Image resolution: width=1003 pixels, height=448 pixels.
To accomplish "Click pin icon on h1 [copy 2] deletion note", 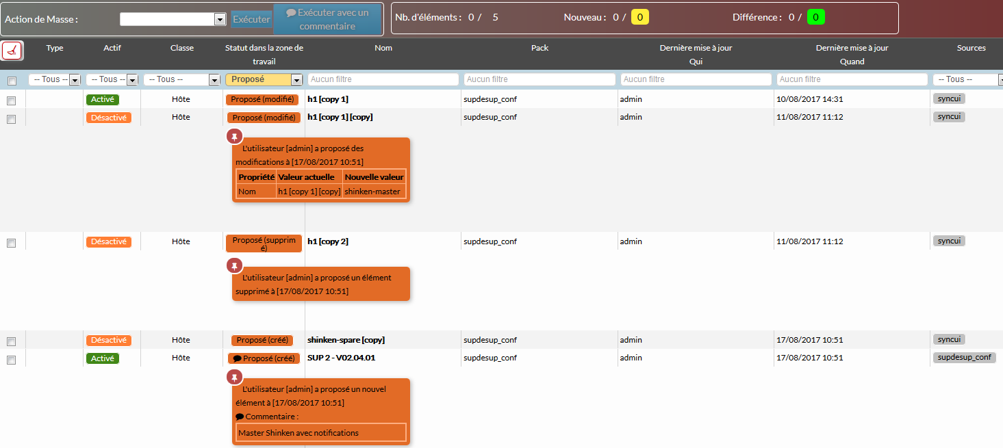I will click(235, 265).
